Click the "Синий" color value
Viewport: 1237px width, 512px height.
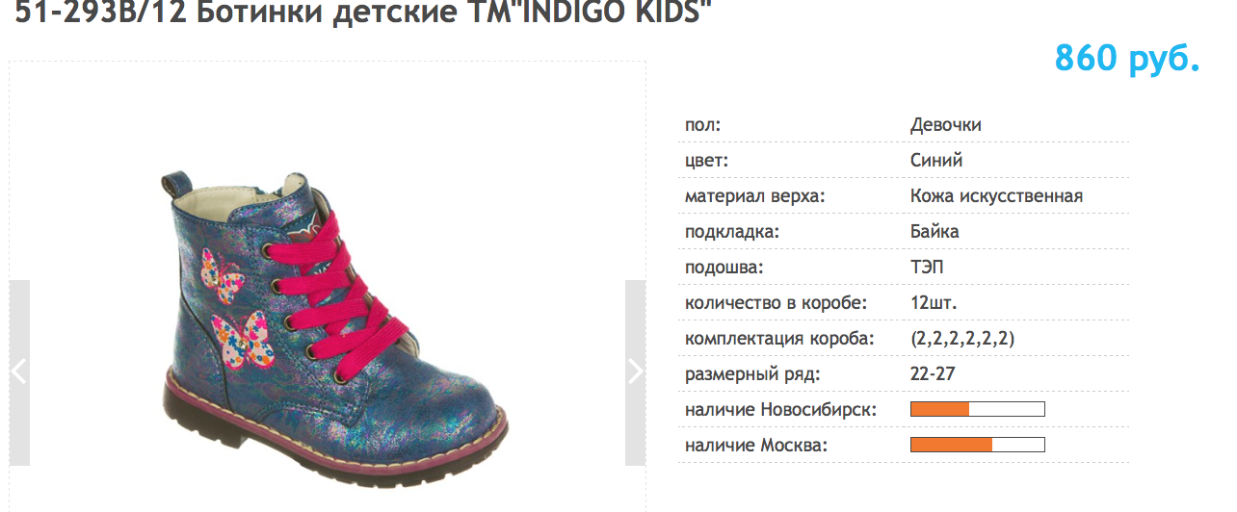(935, 161)
